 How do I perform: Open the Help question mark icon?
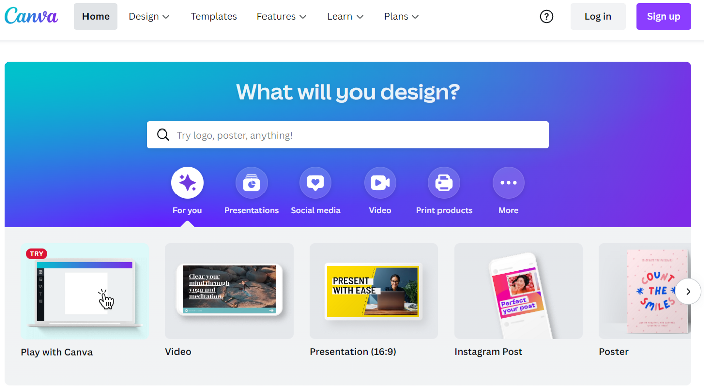pos(546,16)
